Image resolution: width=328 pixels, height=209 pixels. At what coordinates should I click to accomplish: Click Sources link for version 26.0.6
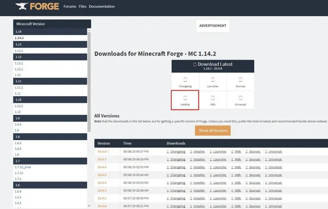click(x=255, y=167)
